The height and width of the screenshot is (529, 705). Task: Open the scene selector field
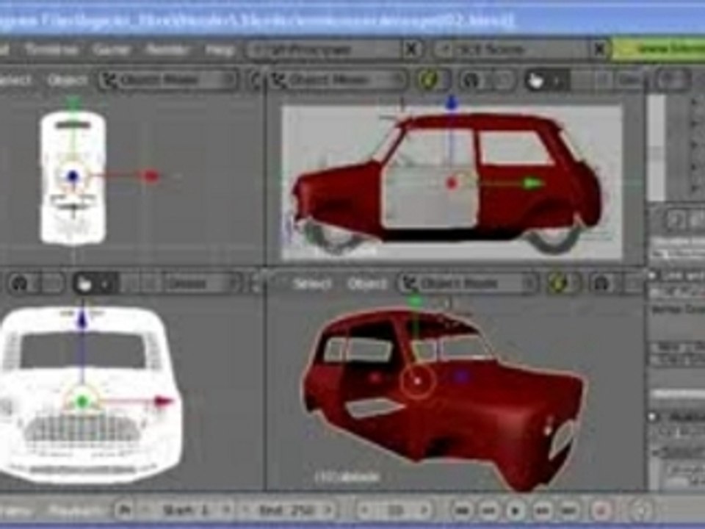point(513,49)
